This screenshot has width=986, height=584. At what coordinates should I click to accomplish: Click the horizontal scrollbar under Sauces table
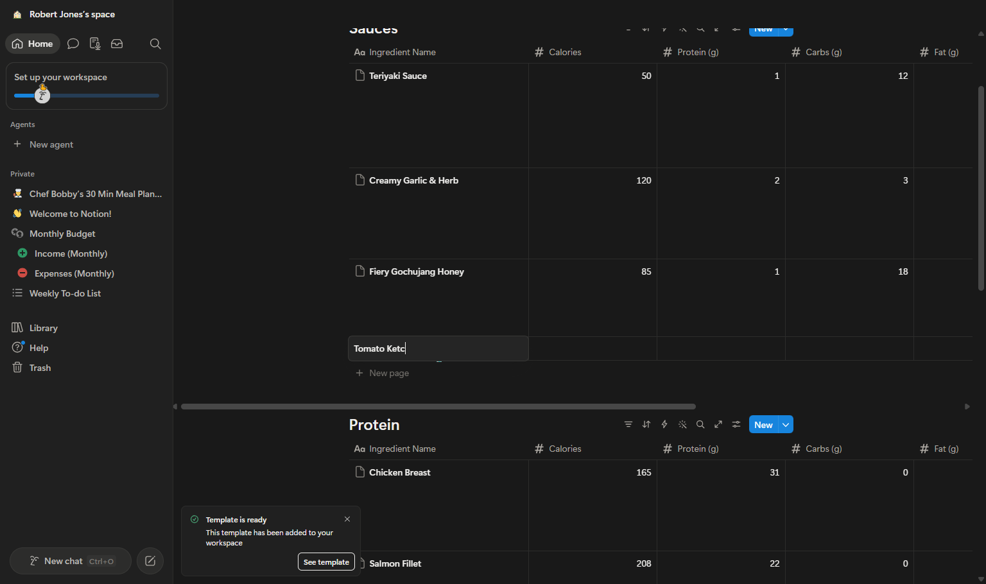(438, 406)
